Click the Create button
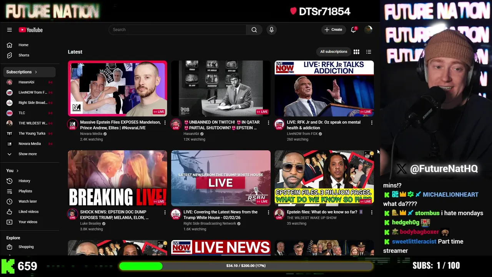The image size is (492, 277). tap(333, 30)
